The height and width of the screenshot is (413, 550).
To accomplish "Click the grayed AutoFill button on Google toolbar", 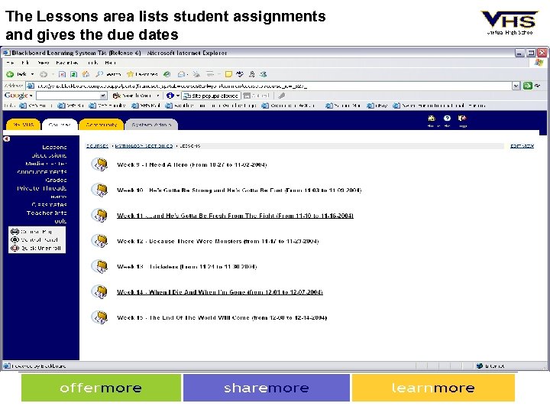I will click(257, 96).
